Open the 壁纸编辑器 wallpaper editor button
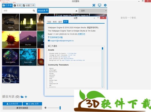This screenshot has width=151, height=112. click(22, 108)
